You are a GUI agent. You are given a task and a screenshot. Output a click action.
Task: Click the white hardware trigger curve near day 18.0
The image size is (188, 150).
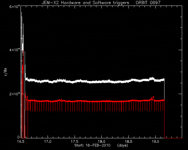click(x=102, y=82)
